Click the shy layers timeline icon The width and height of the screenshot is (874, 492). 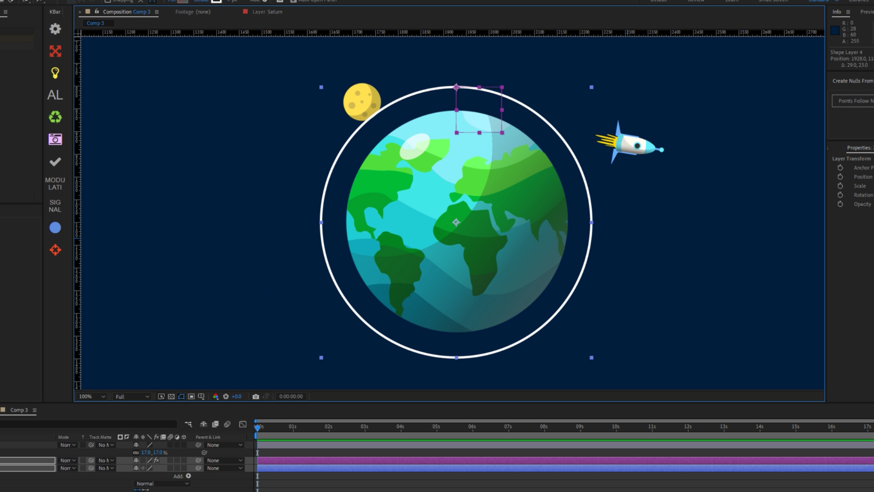tap(203, 424)
